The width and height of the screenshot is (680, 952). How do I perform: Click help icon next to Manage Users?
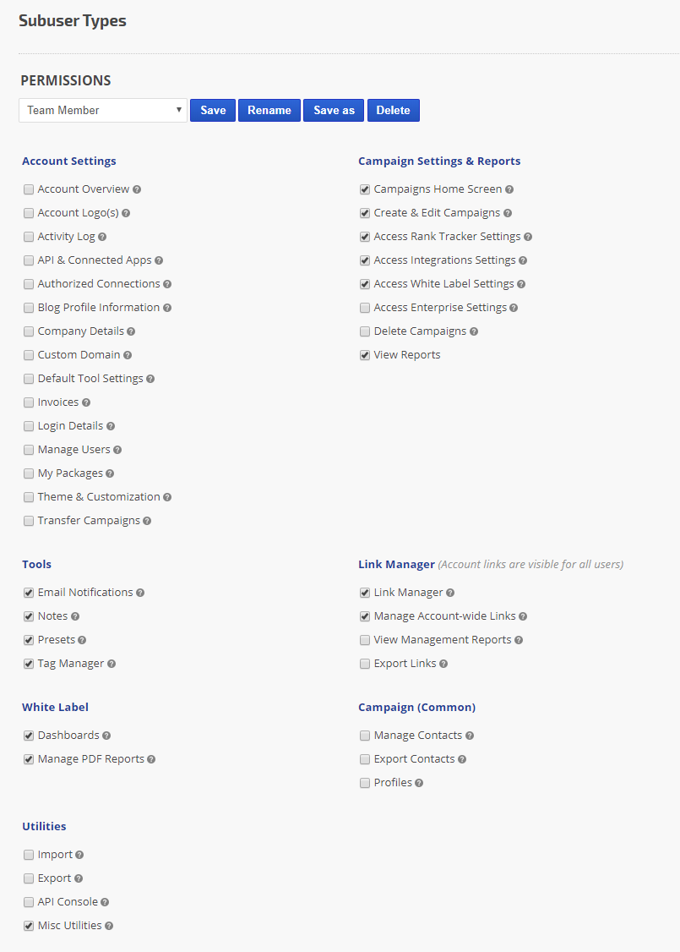(x=117, y=450)
